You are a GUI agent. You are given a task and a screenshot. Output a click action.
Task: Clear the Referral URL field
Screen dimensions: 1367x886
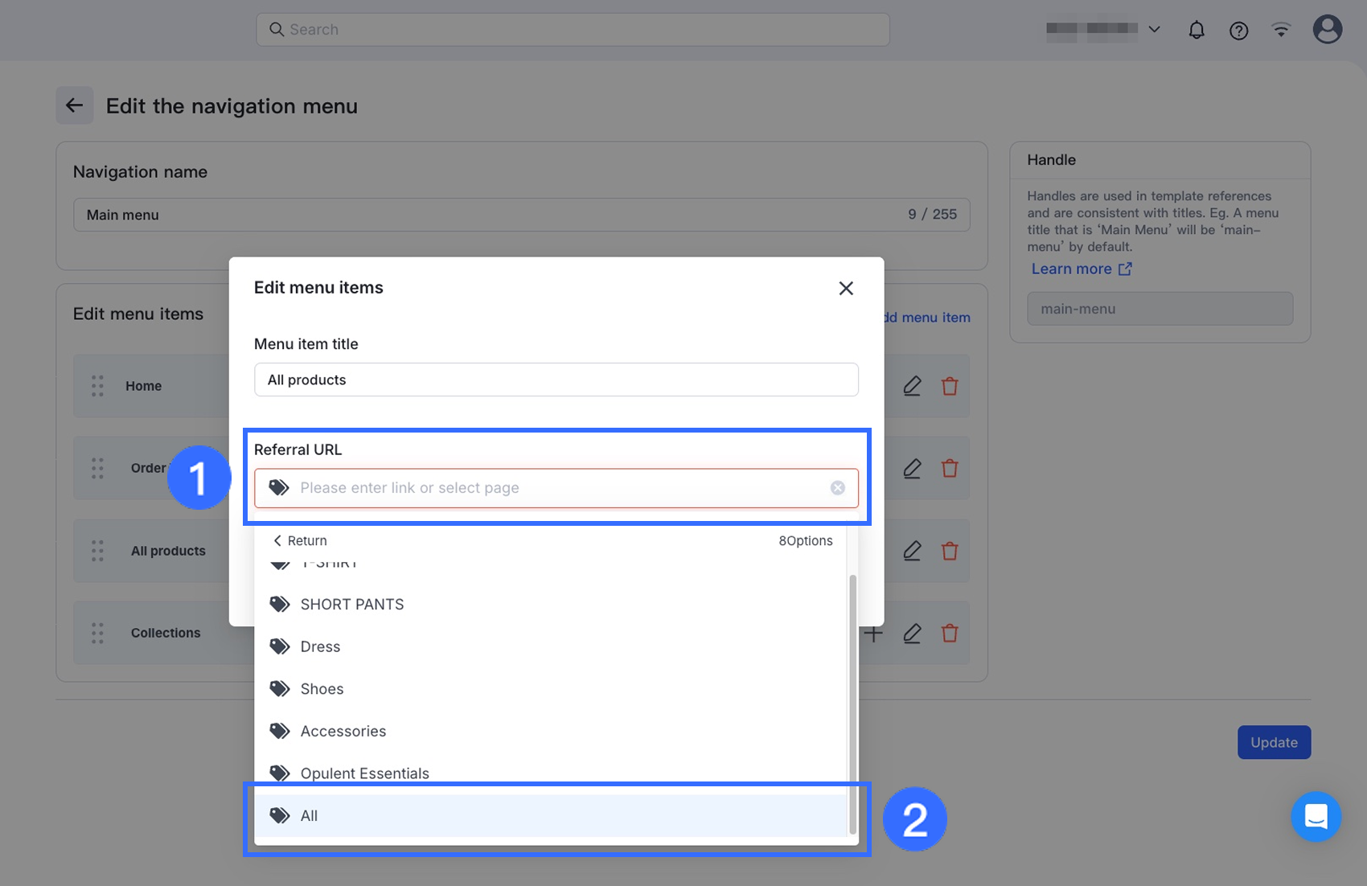(x=837, y=488)
